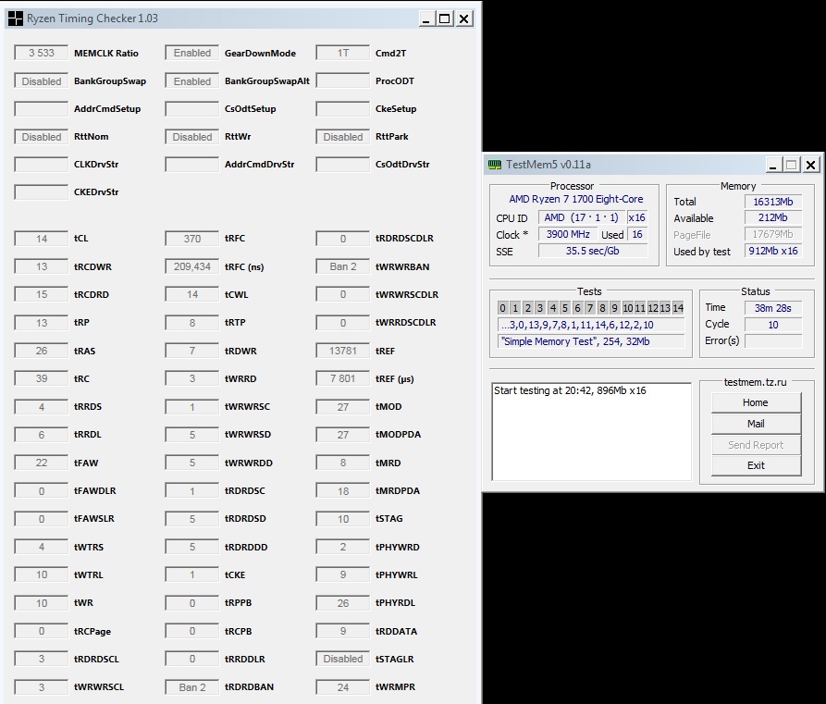Click the empty Error(s) field
The width and height of the screenshot is (826, 704).
click(x=772, y=341)
